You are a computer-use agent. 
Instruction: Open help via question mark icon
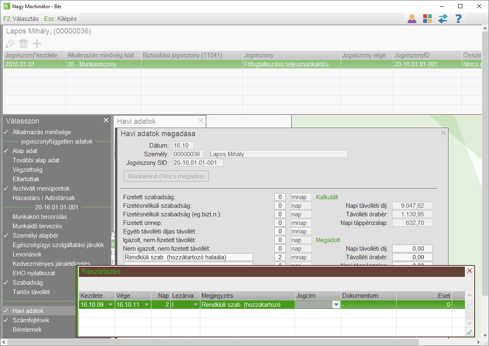point(458,18)
